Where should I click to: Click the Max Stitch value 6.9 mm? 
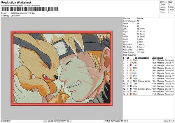pyautogui.click(x=140, y=44)
